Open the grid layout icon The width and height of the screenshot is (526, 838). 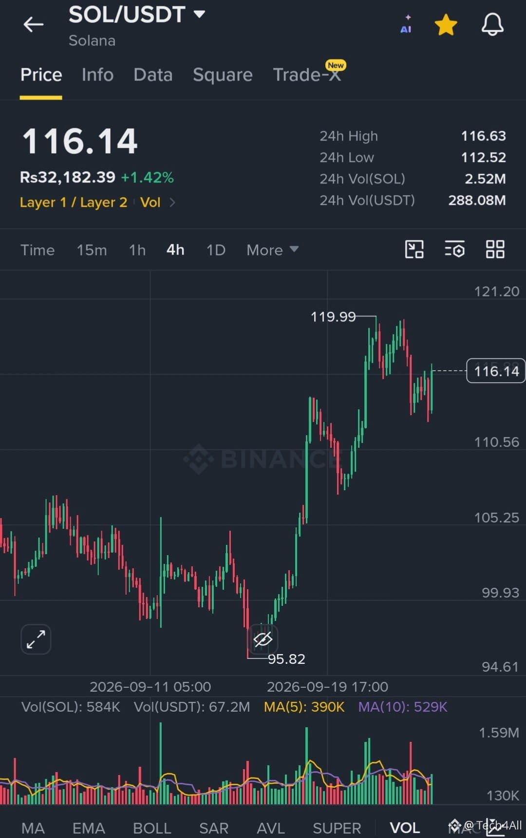(495, 249)
